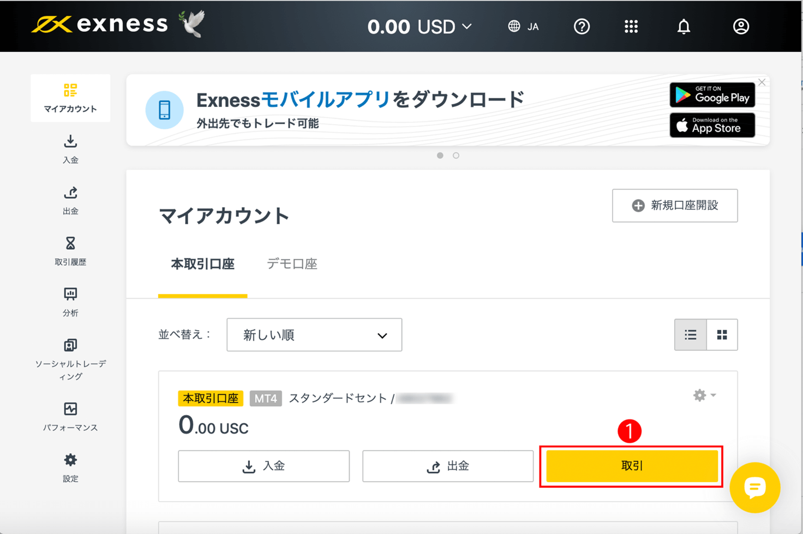This screenshot has width=803, height=534.
Task: Expand the 0.00 USD balance dropdown
Action: point(420,26)
